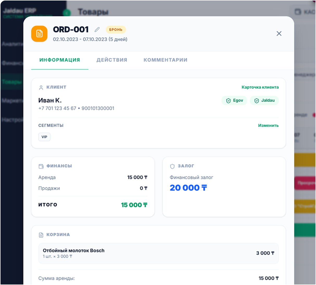Select the ИНФОРМАЦИЯ tab
This screenshot has height=285, width=316.
(60, 60)
